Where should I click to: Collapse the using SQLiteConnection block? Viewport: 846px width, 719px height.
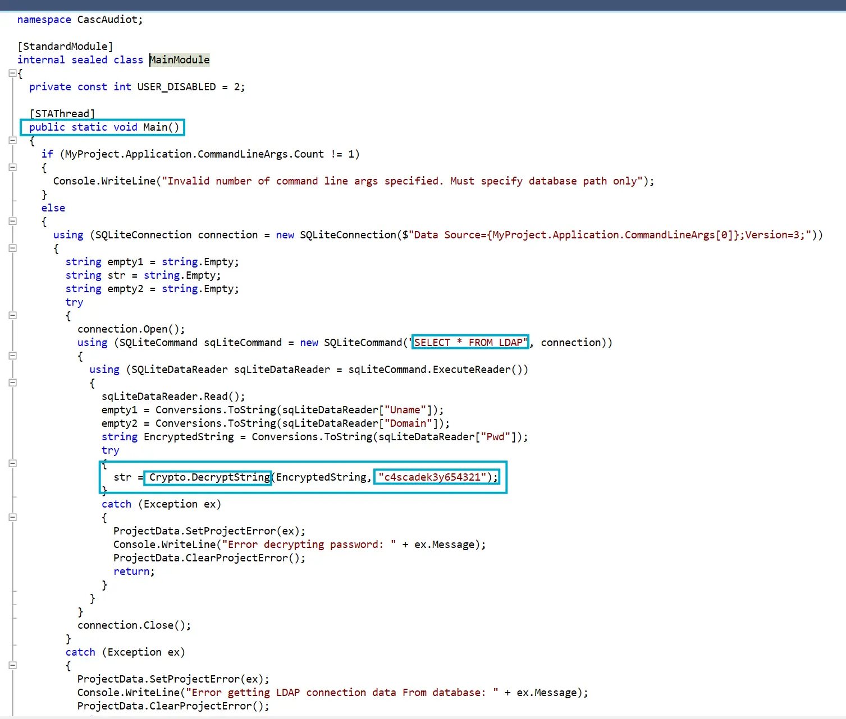coord(12,248)
